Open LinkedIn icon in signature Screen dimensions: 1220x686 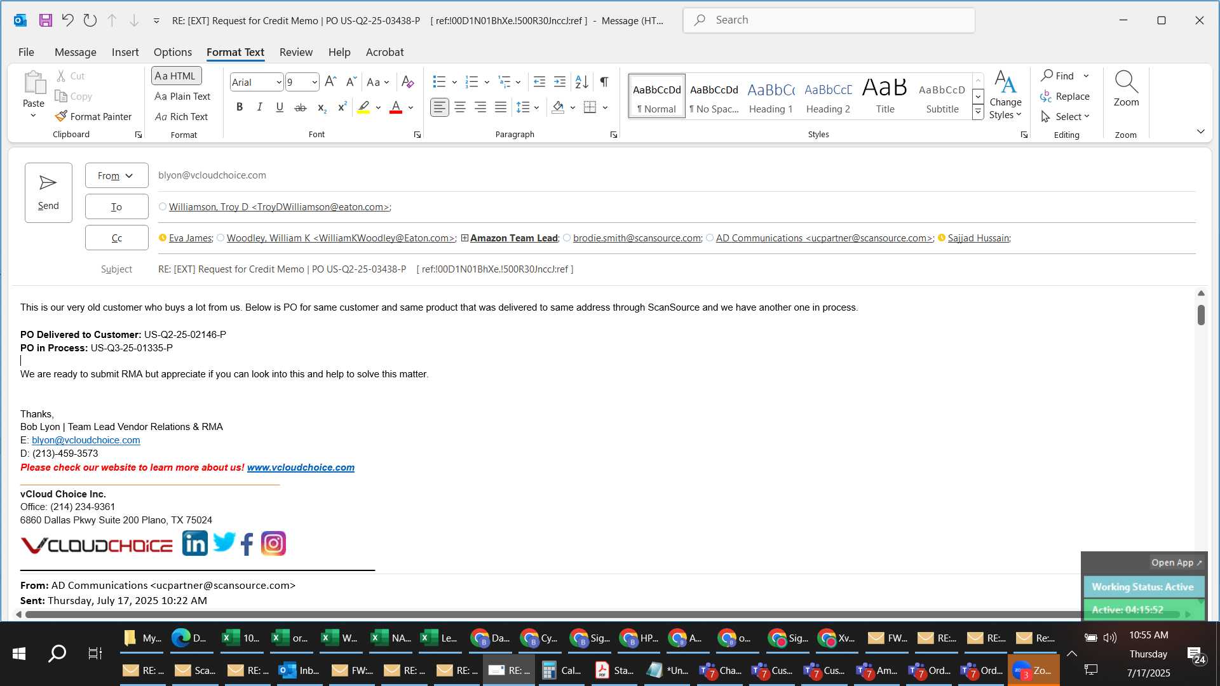194,544
